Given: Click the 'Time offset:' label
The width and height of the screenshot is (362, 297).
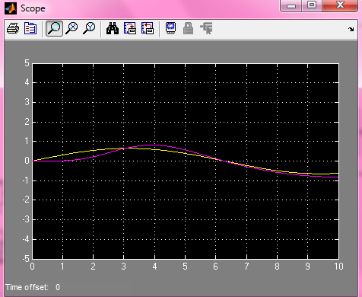Looking at the screenshot, I should [x=27, y=287].
